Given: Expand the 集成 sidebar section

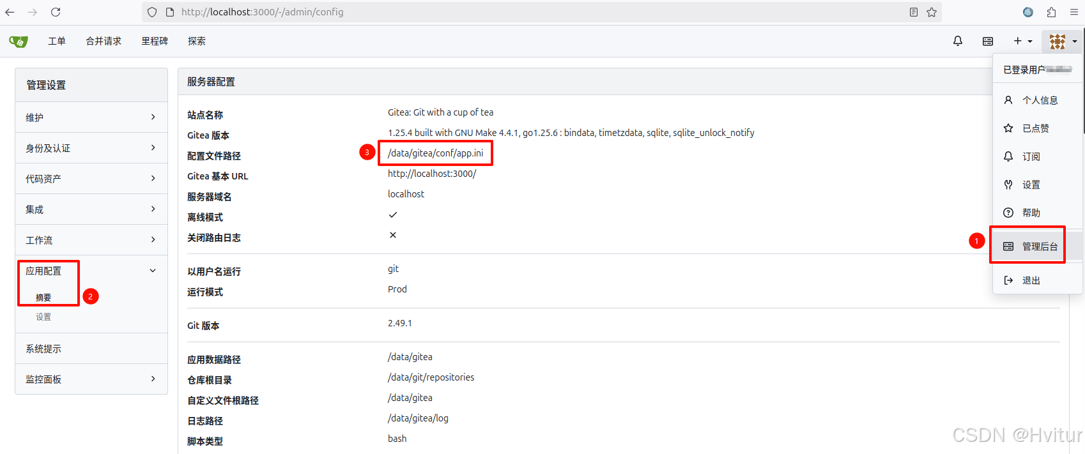Looking at the screenshot, I should click(x=91, y=209).
